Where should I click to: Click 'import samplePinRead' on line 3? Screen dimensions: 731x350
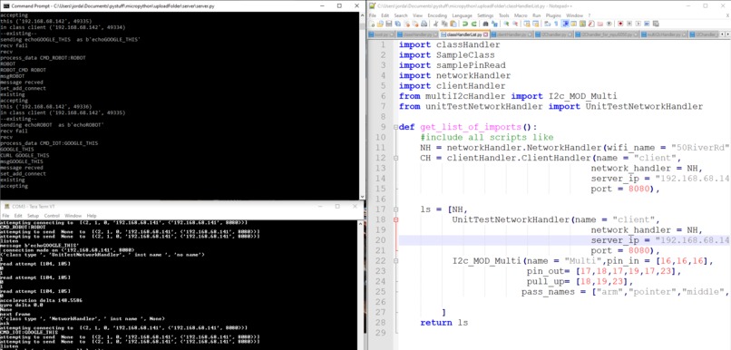point(453,65)
